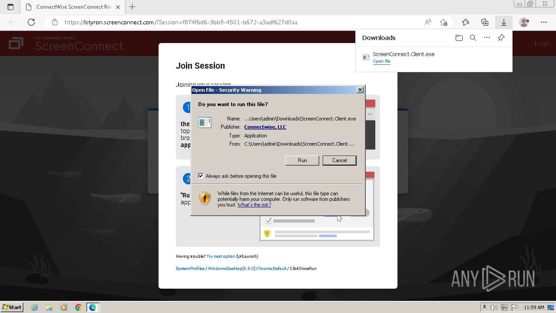Open Edge Settings and more menu

coord(544,22)
